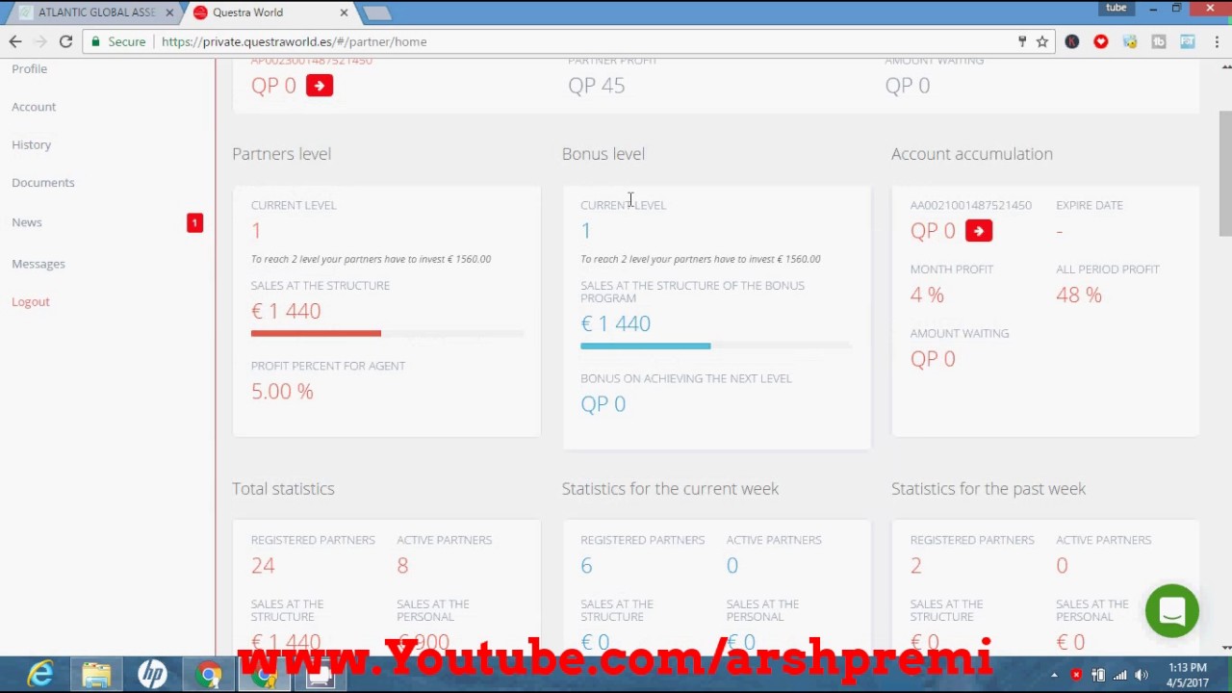Open Chrome's three-dot menu
The image size is (1232, 693).
1217,41
